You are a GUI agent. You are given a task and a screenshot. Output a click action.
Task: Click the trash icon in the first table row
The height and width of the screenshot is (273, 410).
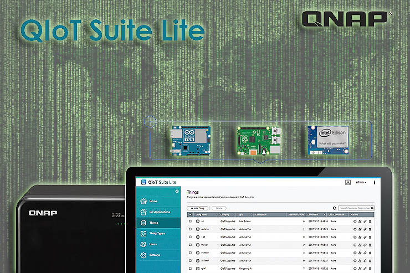370,221
